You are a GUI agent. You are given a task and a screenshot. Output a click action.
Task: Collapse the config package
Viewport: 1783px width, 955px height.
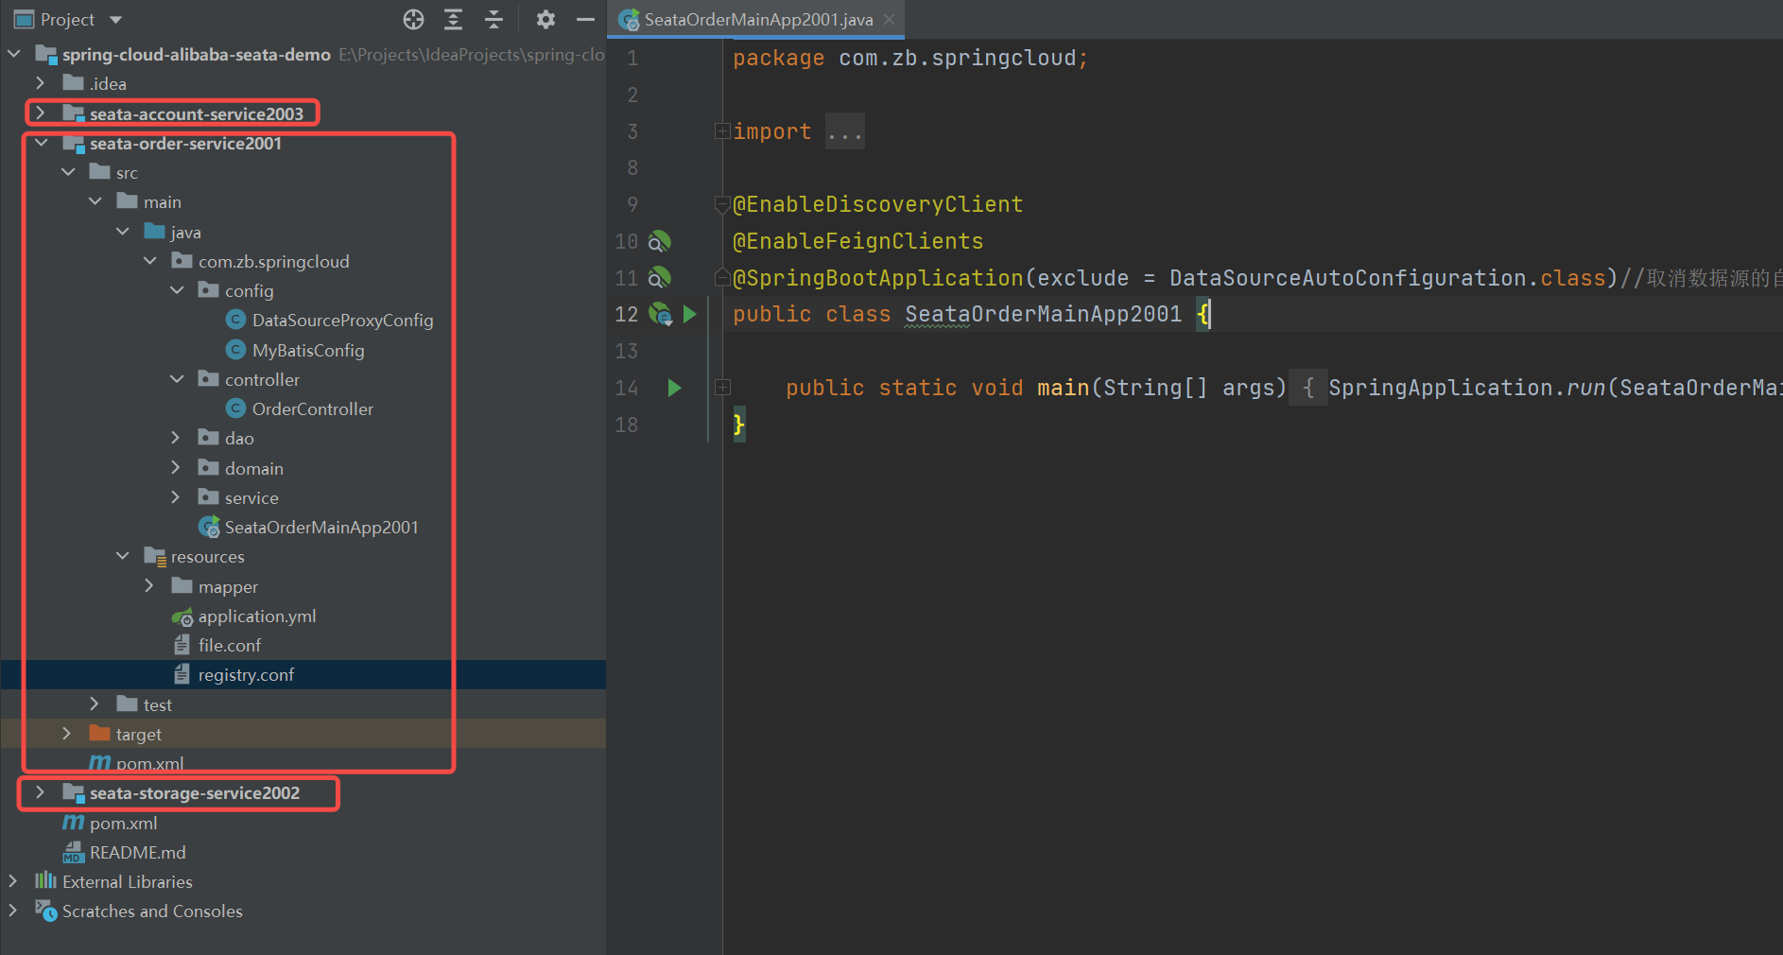177,290
